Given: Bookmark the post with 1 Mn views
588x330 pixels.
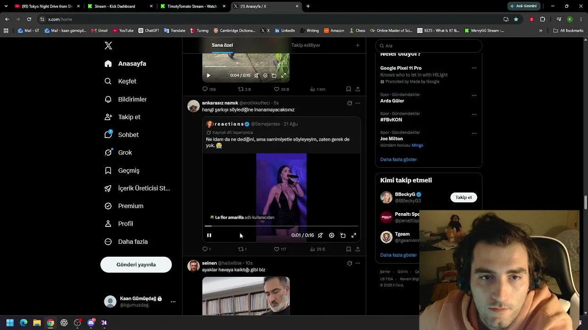Looking at the screenshot, I should pos(348,89).
